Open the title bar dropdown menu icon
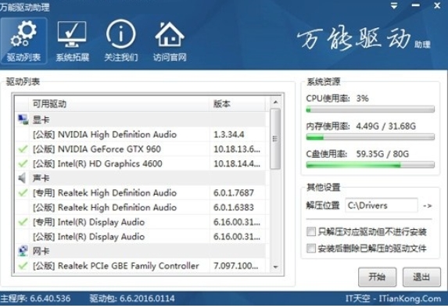Image resolution: width=448 pixels, height=308 pixels. pyautogui.click(x=394, y=5)
